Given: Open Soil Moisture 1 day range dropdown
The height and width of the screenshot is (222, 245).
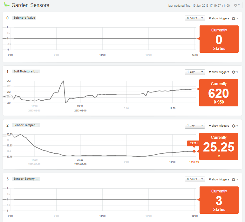Looking at the screenshot, I should (195, 72).
